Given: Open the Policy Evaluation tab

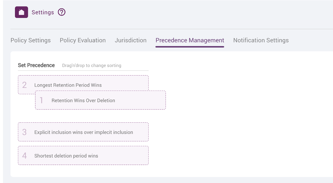Looking at the screenshot, I should click(83, 40).
